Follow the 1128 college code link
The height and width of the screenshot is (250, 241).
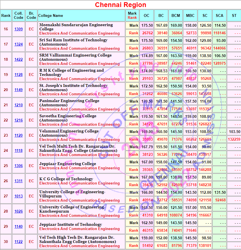click(x=19, y=75)
